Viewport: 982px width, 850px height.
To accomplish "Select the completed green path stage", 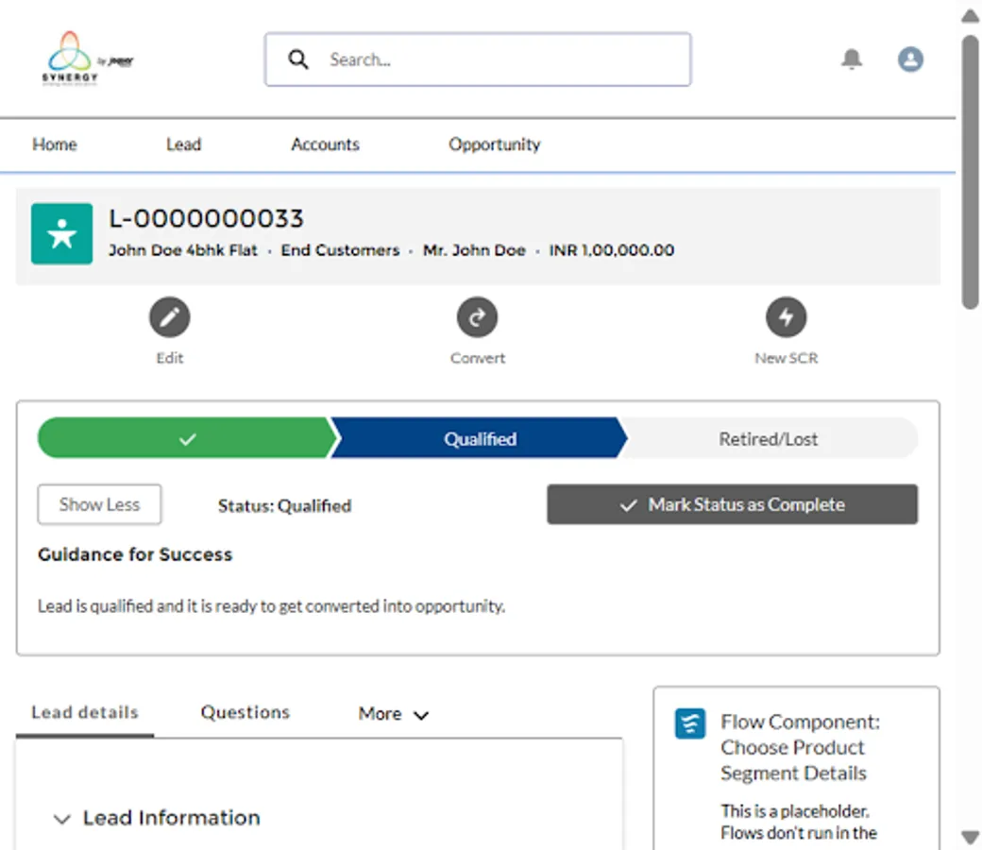I will pos(186,438).
